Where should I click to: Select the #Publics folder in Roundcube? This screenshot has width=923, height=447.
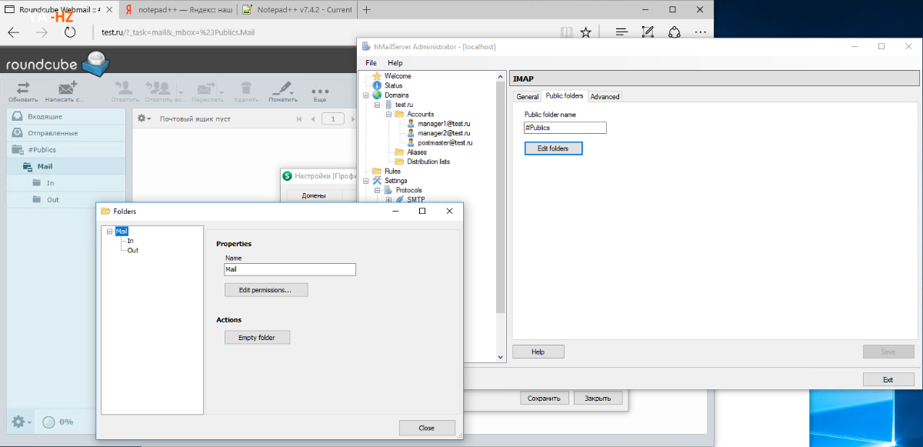66,150
